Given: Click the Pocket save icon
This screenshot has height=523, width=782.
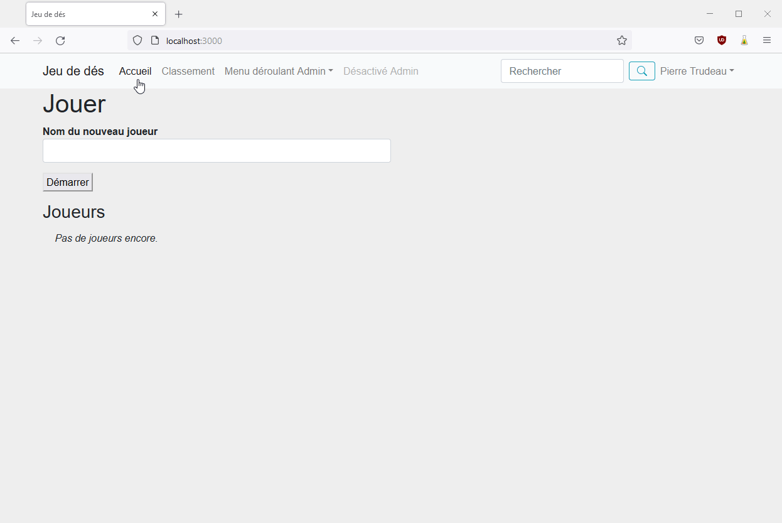Looking at the screenshot, I should tap(699, 40).
